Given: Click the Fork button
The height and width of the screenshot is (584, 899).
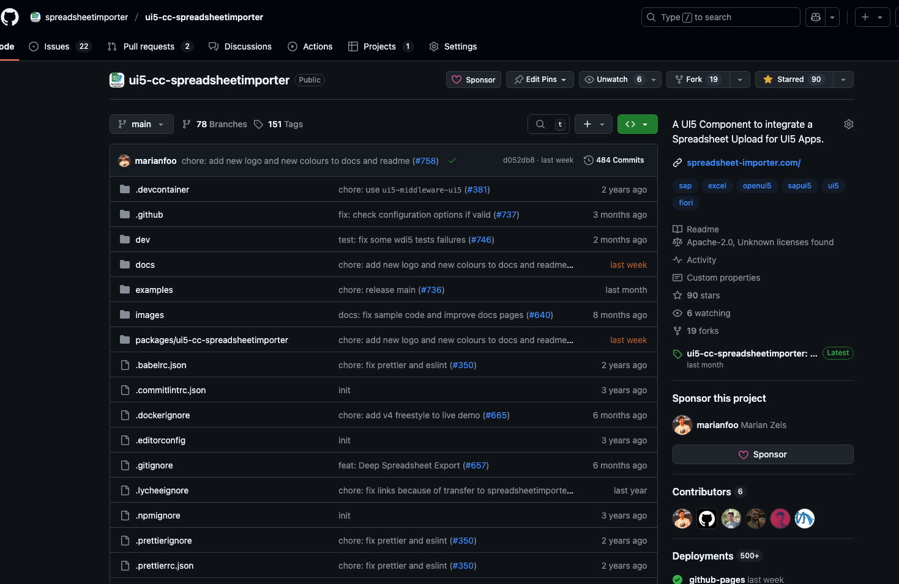Looking at the screenshot, I should [x=697, y=79].
